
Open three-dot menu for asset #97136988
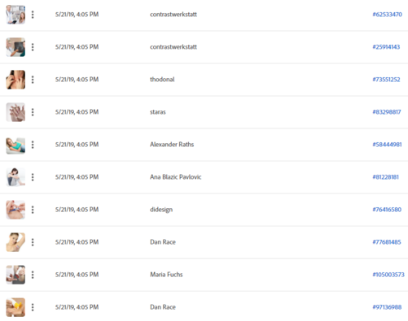pos(33,307)
